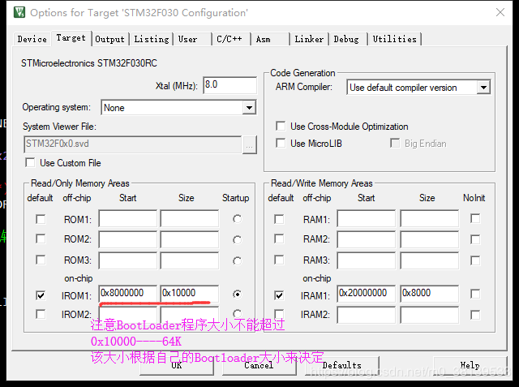Open the User tab
The image size is (519, 387).
coord(193,39)
